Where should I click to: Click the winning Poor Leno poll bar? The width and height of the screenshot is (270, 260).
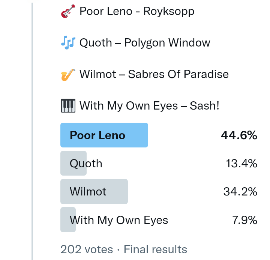pos(104,135)
